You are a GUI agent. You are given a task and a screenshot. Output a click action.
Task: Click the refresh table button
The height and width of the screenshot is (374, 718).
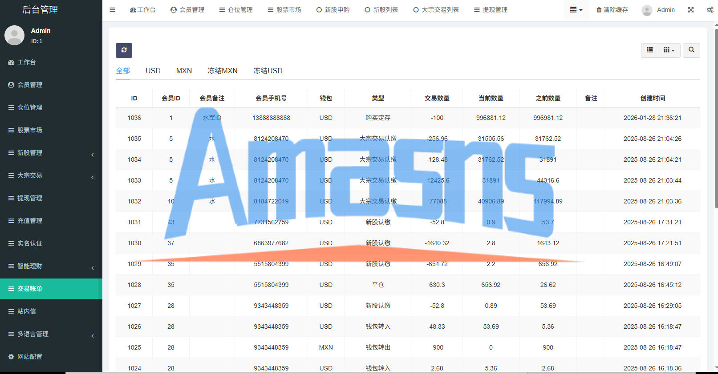point(124,50)
